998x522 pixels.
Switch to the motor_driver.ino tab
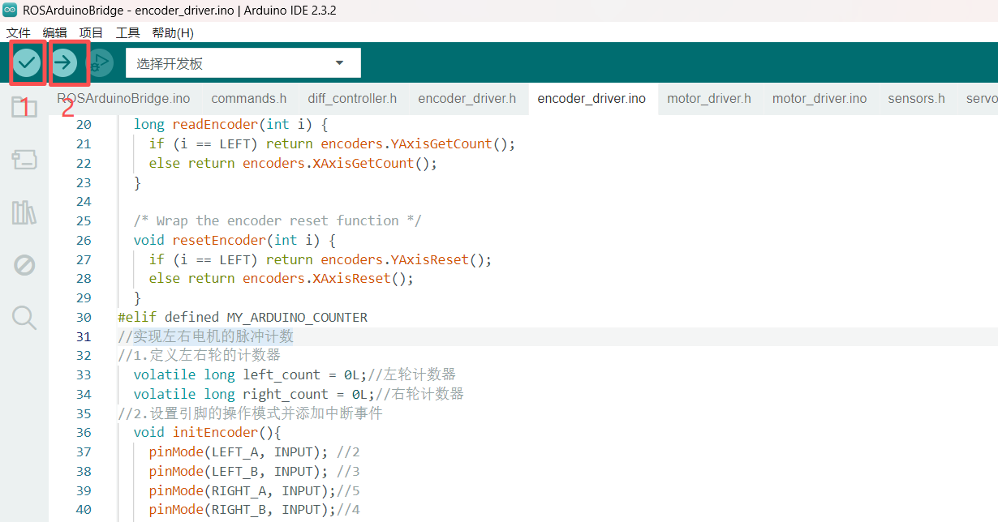[819, 99]
